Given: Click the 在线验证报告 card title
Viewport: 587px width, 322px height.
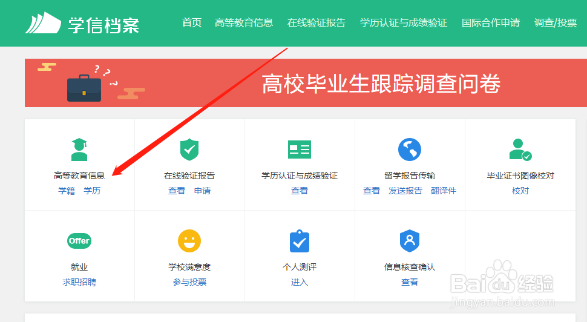Looking at the screenshot, I should click(189, 176).
